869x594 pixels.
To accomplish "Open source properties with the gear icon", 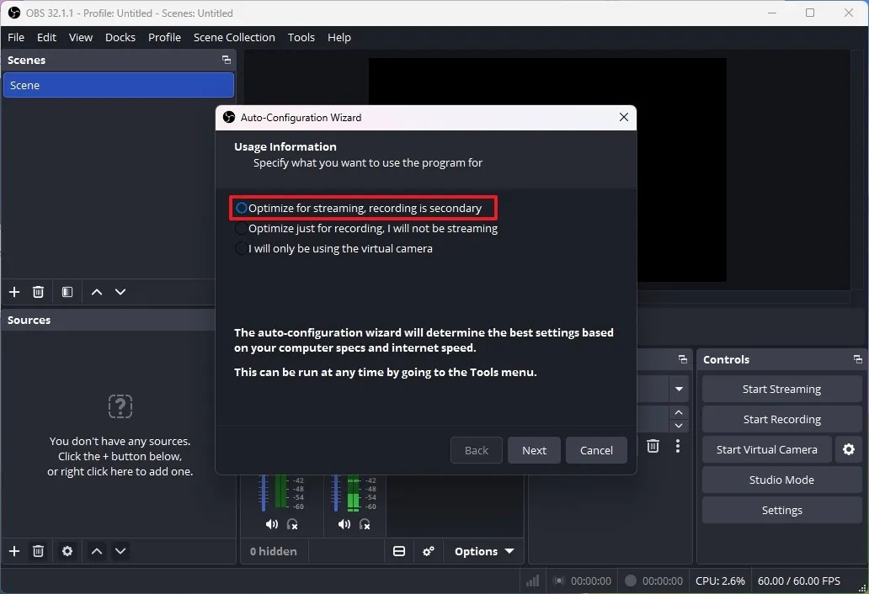I will point(67,551).
